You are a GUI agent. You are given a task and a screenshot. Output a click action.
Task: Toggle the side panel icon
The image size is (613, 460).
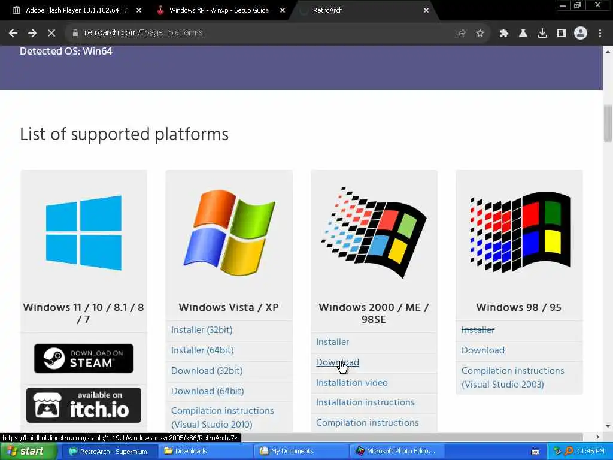(562, 34)
